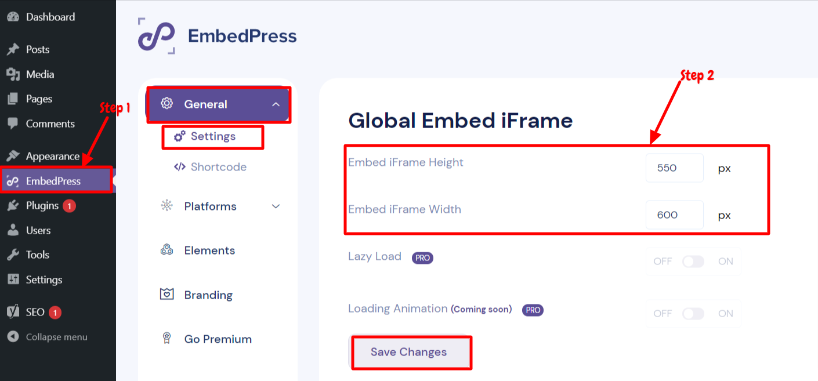Click the Go Premium badge icon
The height and width of the screenshot is (381, 818).
(167, 339)
